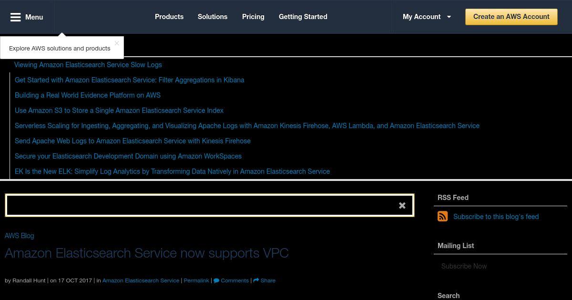Open the Serverless Scaling Apache Logs article
The height and width of the screenshot is (300, 572).
pyautogui.click(x=247, y=126)
